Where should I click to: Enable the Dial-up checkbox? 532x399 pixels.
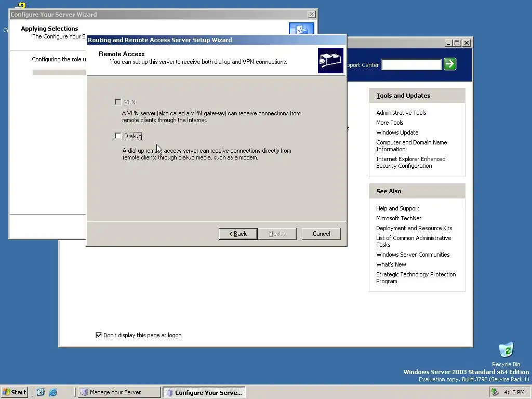coord(118,136)
